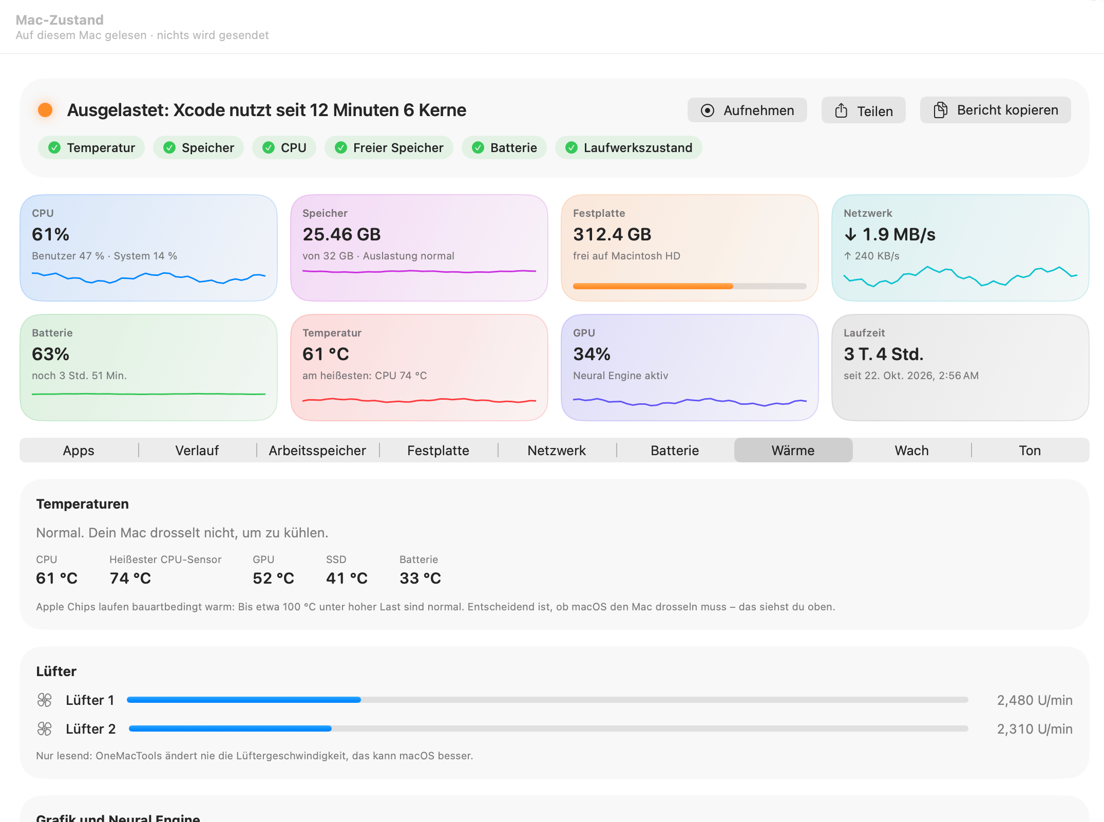
Task: Click the copy document icon in Bericht kopieren
Action: click(940, 110)
